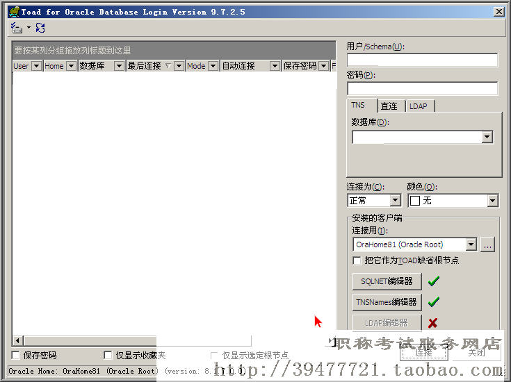
Task: Close the Toad login window
Action: pos(499,12)
